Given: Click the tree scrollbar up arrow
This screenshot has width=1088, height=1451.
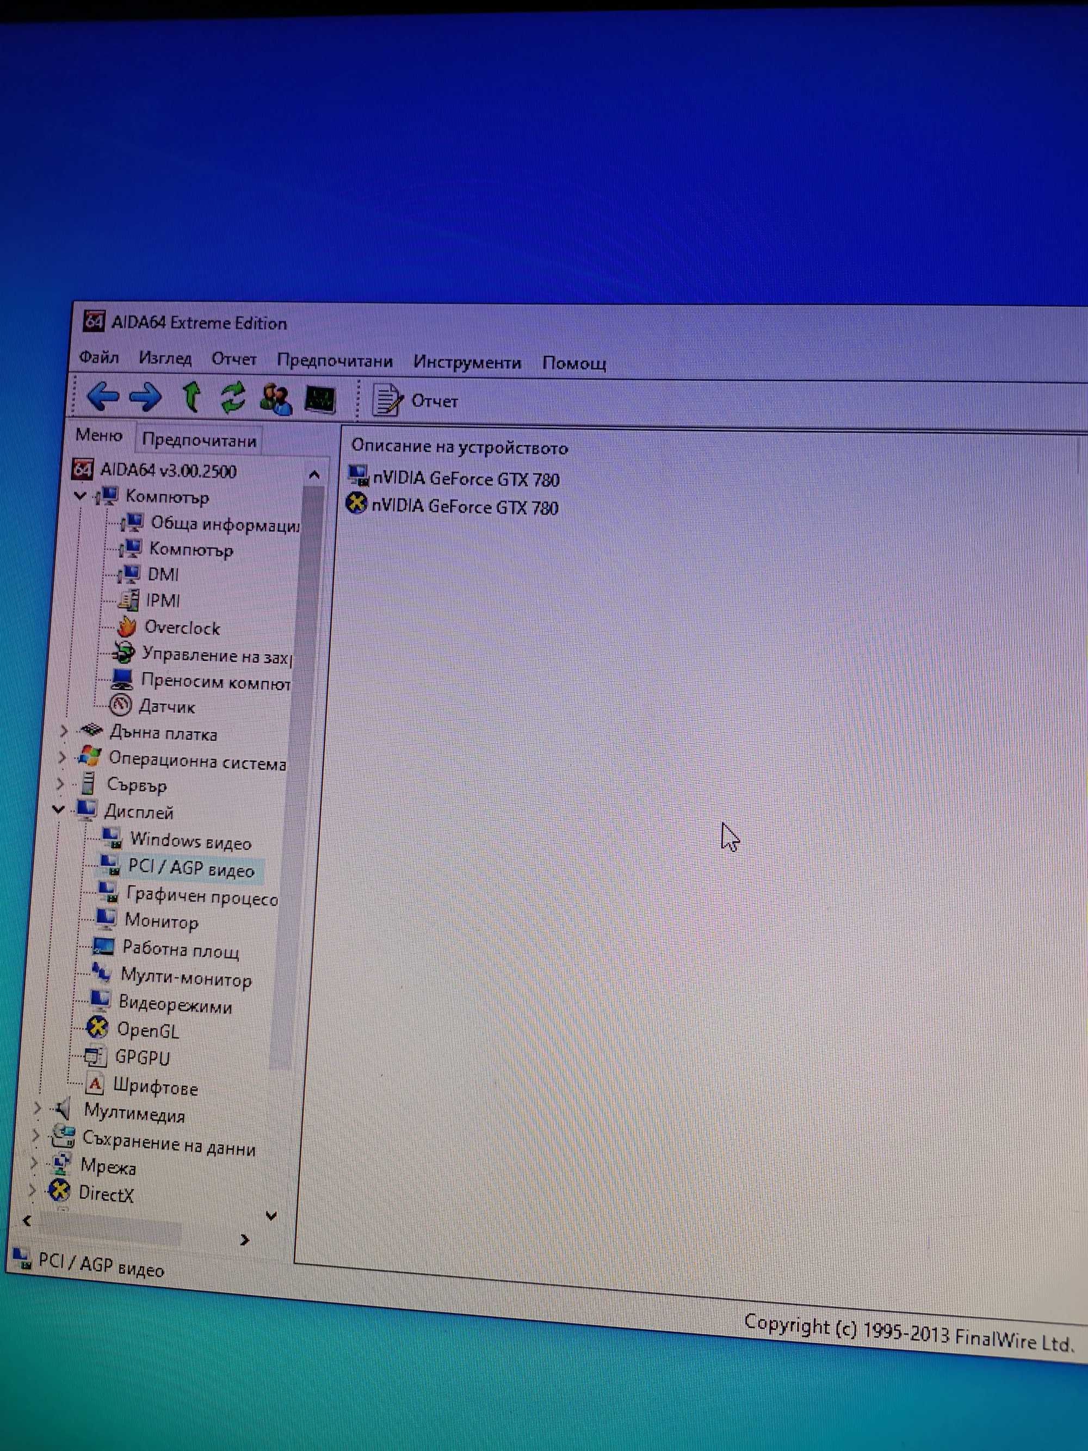Looking at the screenshot, I should (x=314, y=474).
